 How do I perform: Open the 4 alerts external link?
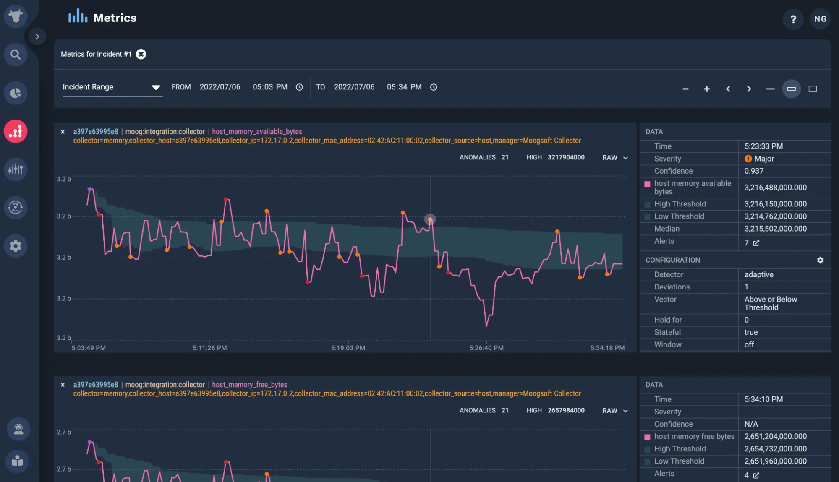coord(756,475)
